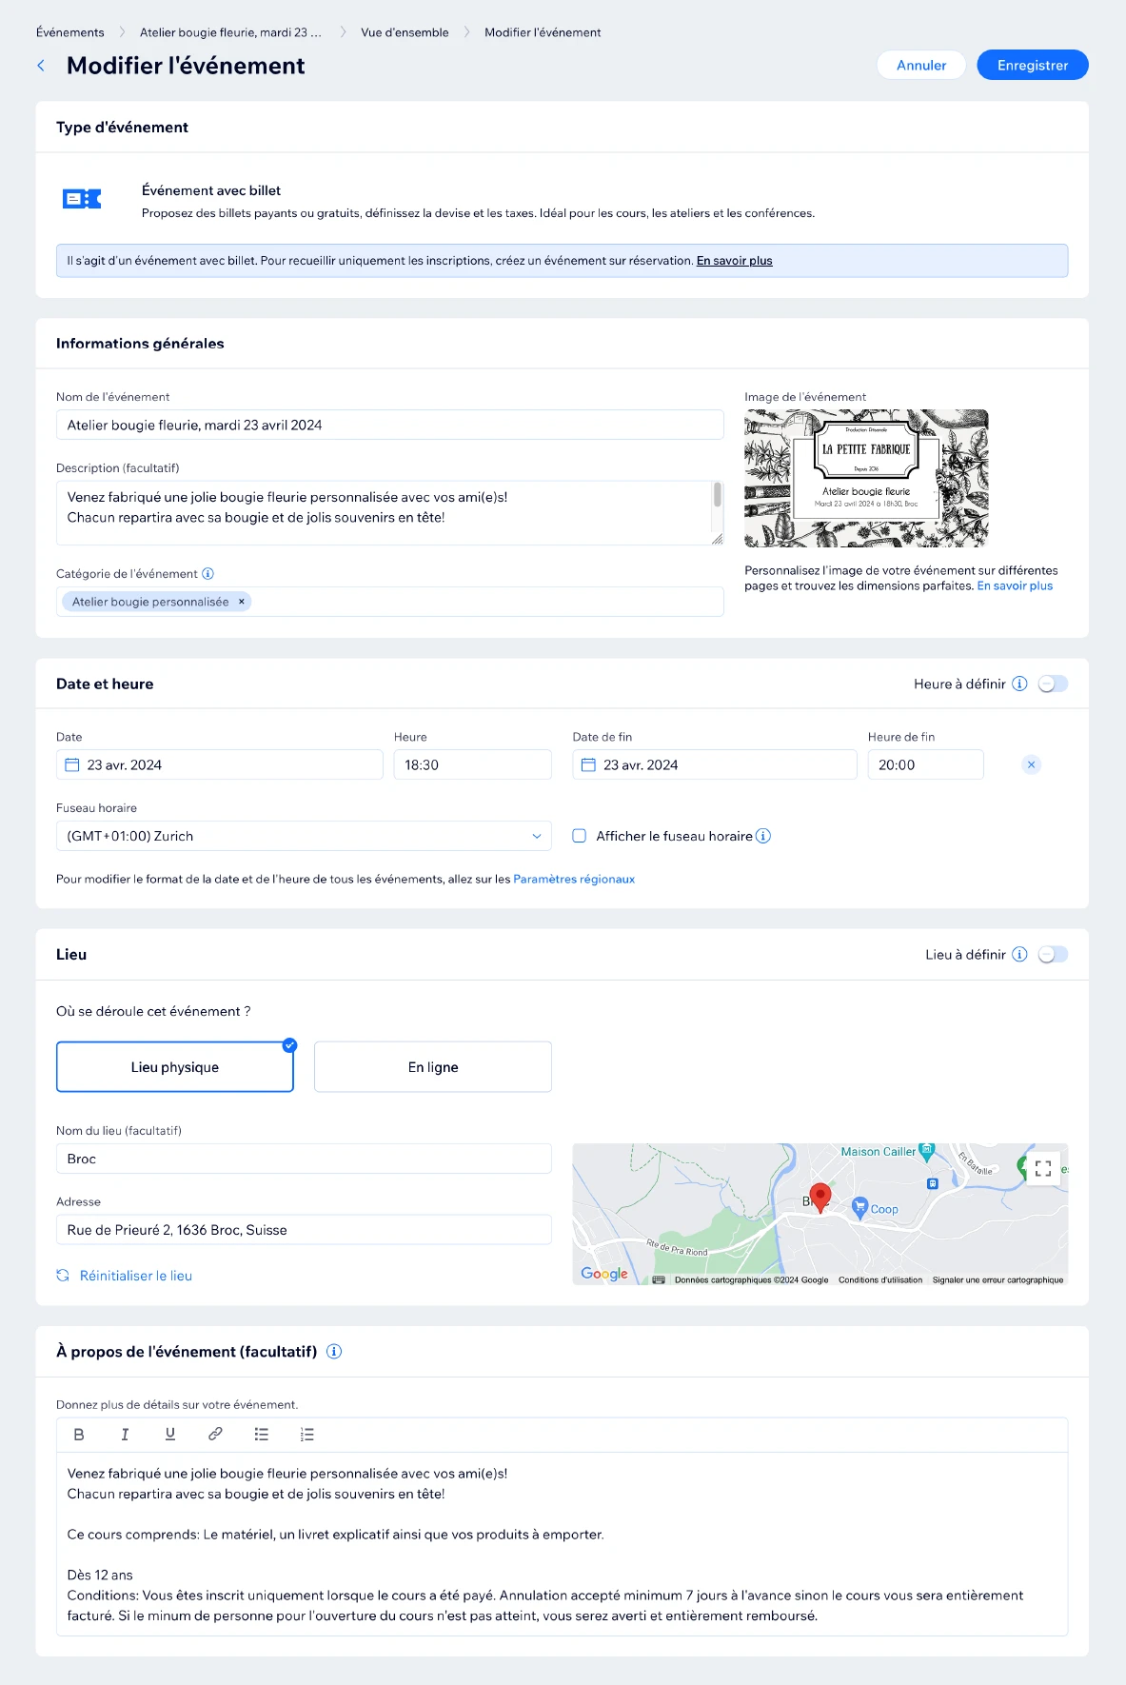
Task: Expand the map to fullscreen
Action: 1043,1169
